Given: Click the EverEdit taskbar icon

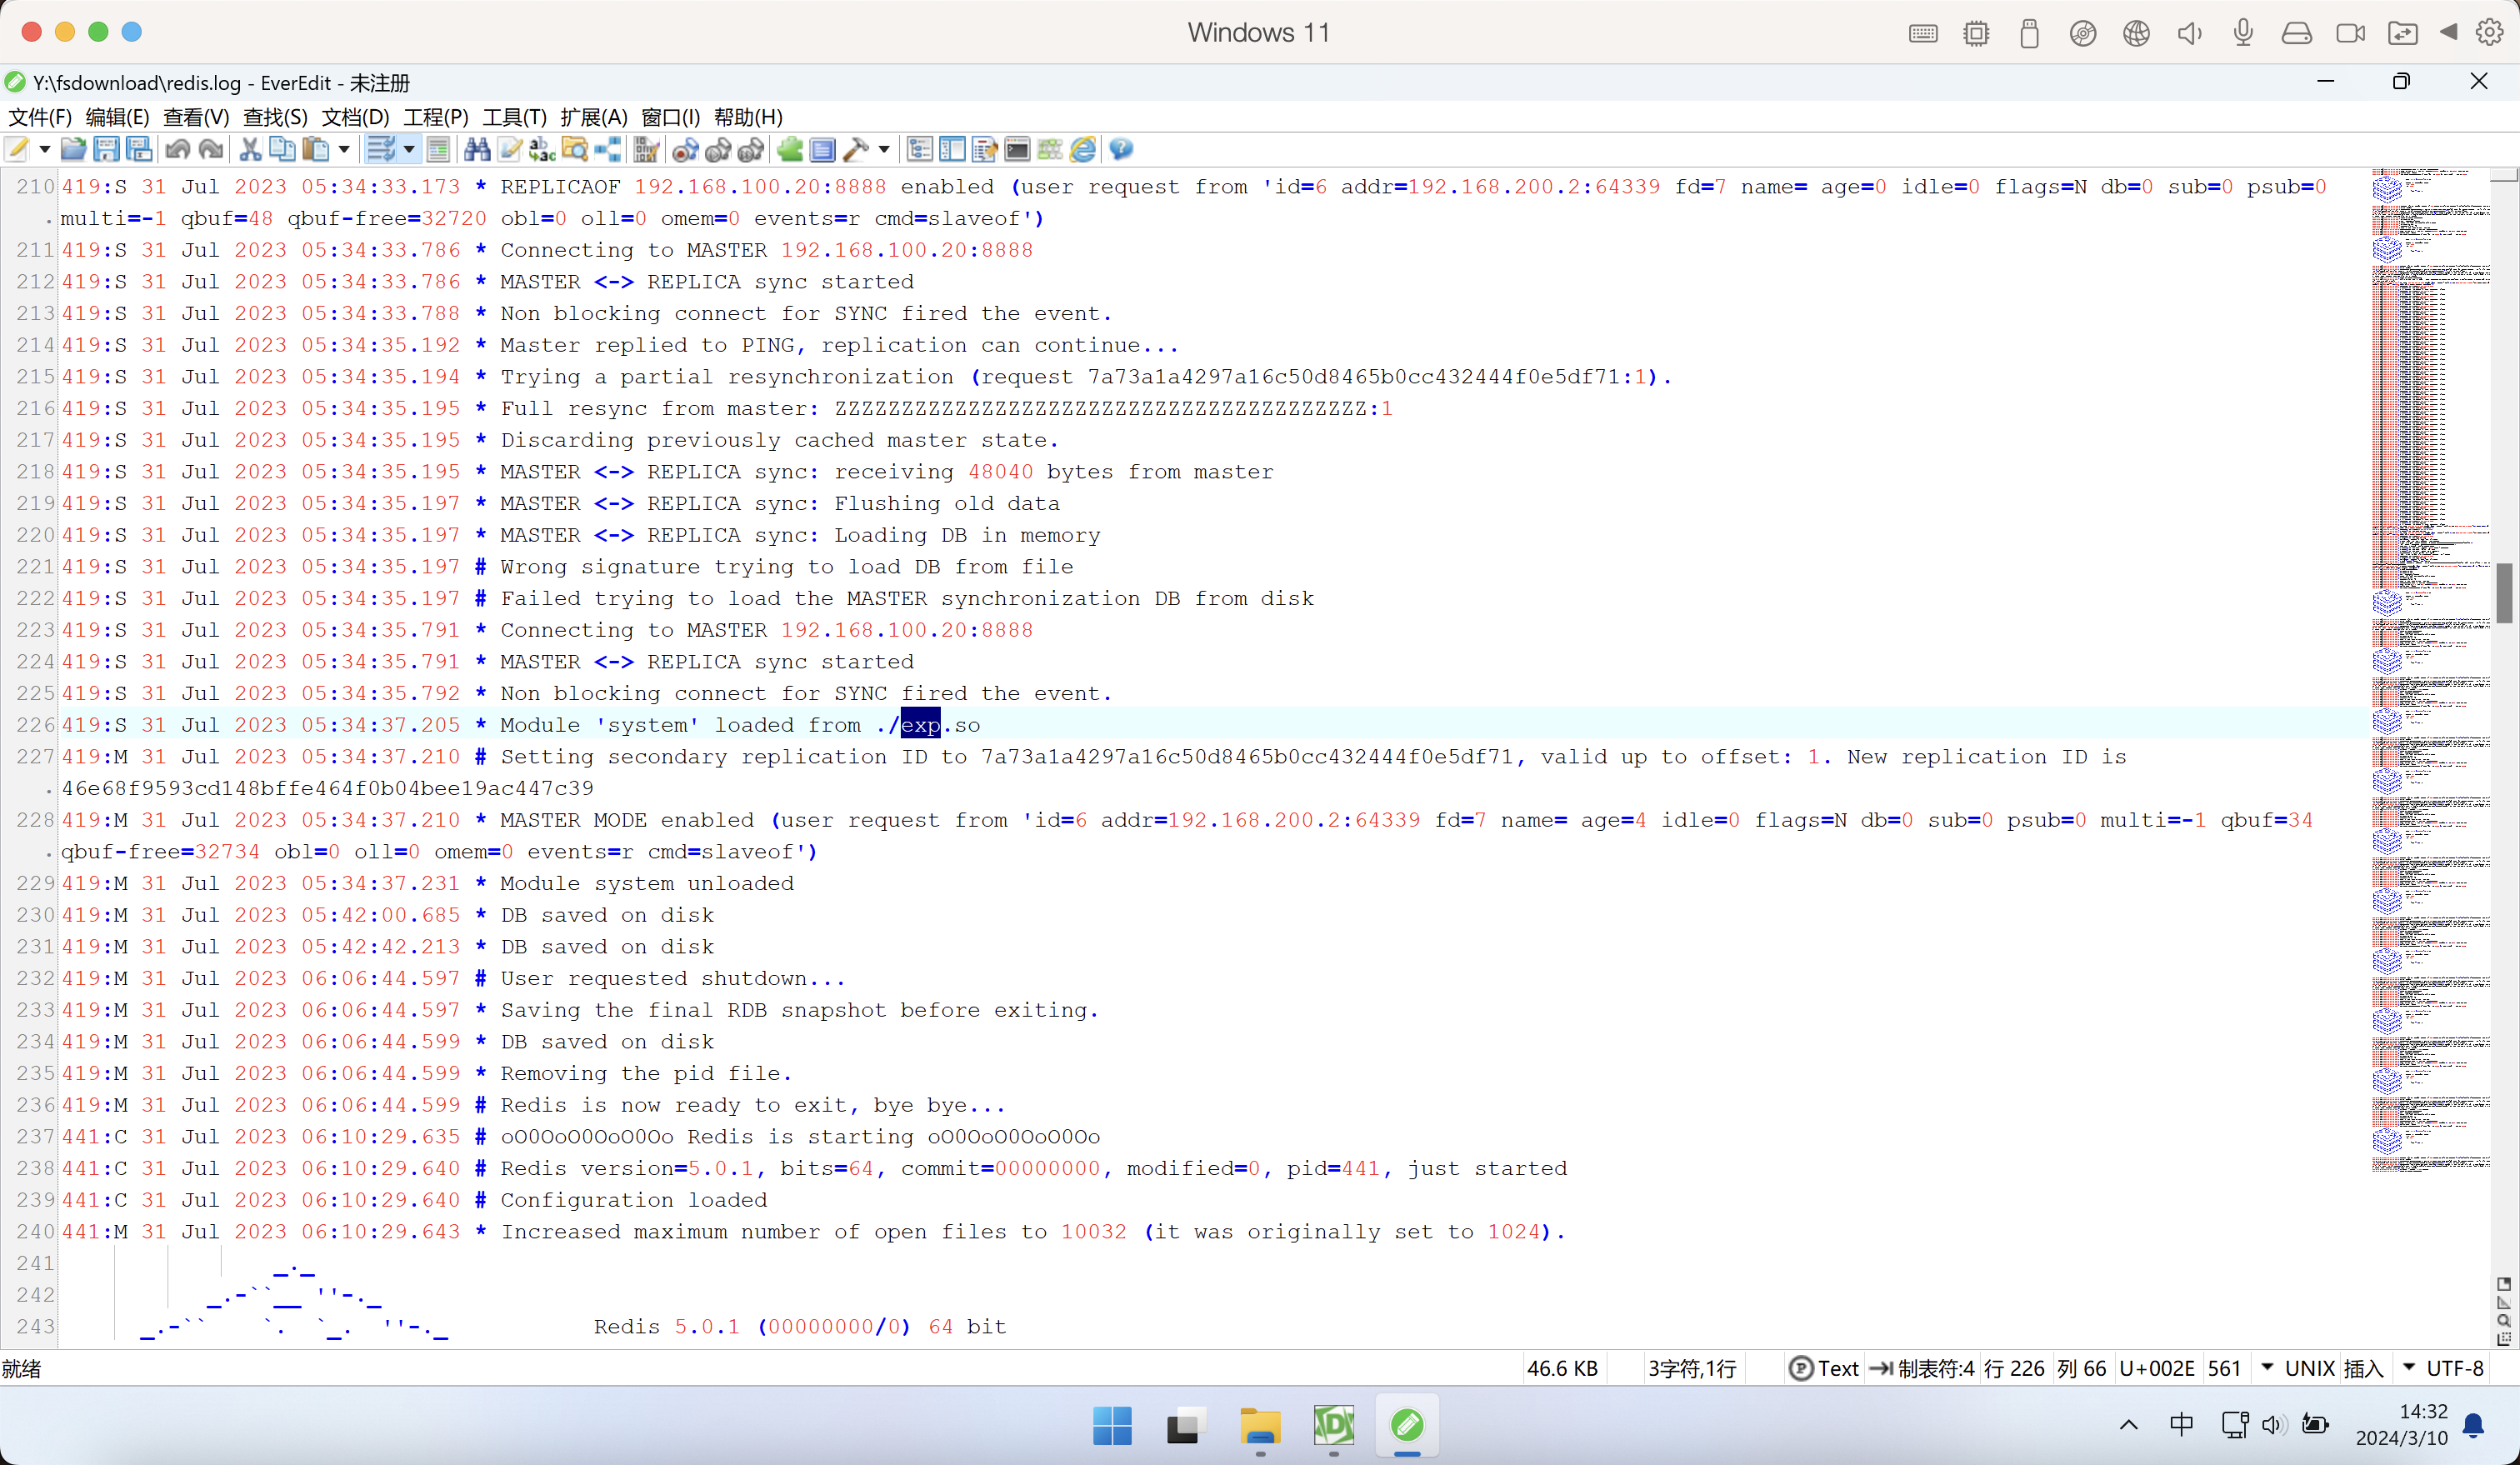Looking at the screenshot, I should coord(1407,1425).
